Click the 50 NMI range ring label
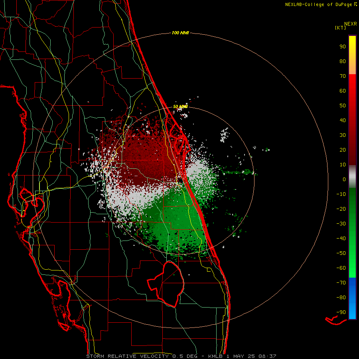Screen dimensions: 359x359 [180, 107]
